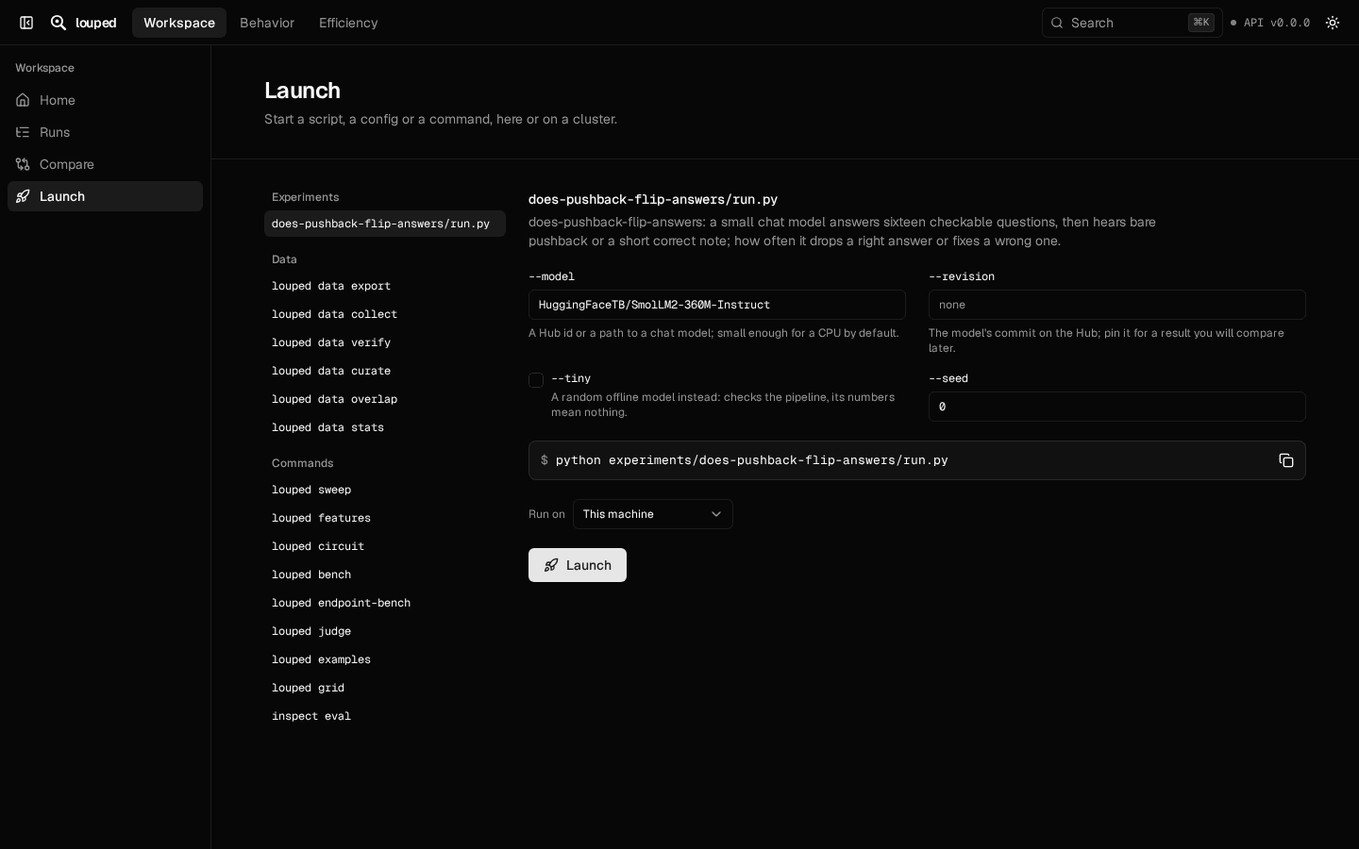Viewport: 1359px width, 849px height.
Task: Pick the louped circuit command
Action: coord(385,546)
